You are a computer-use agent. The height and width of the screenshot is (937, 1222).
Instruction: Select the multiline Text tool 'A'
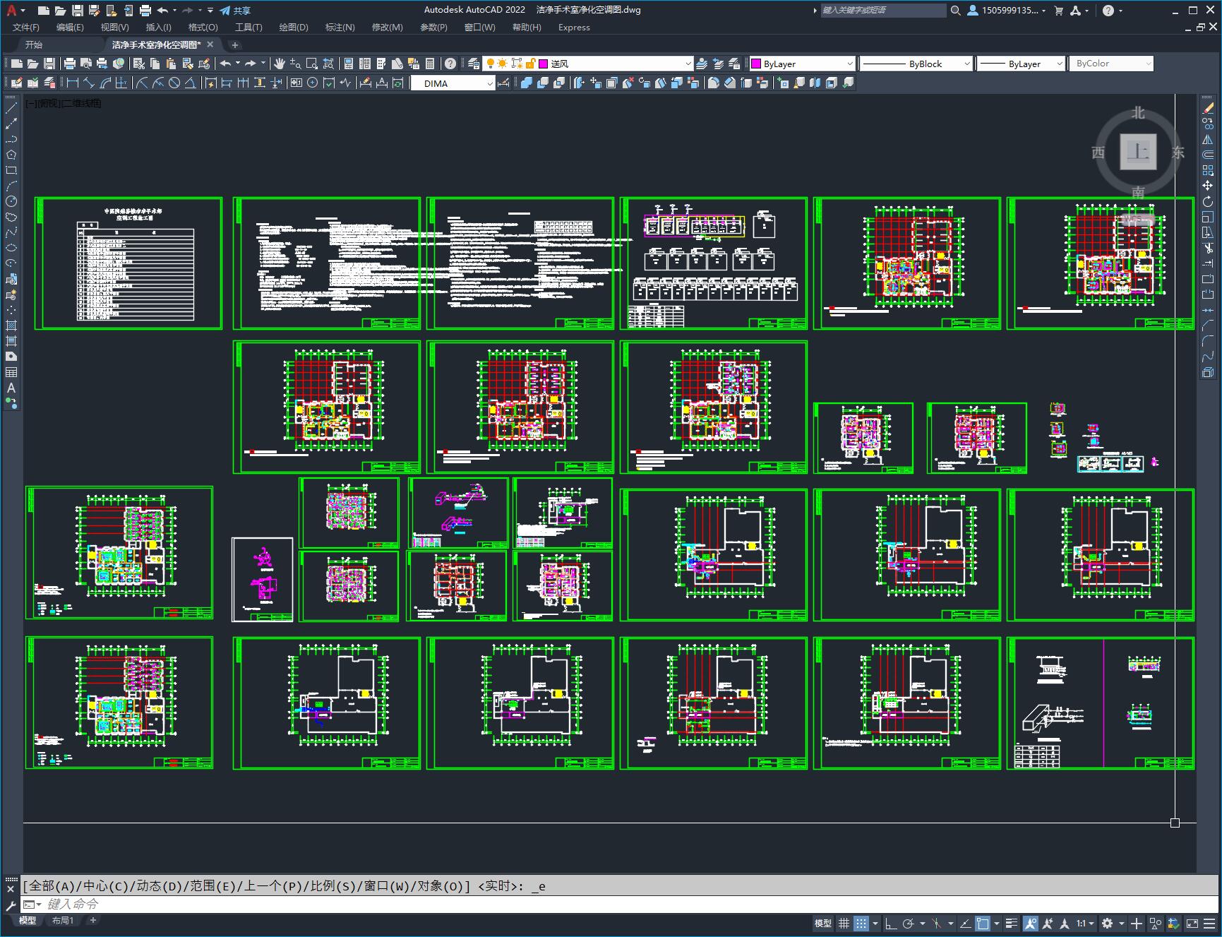[x=11, y=388]
